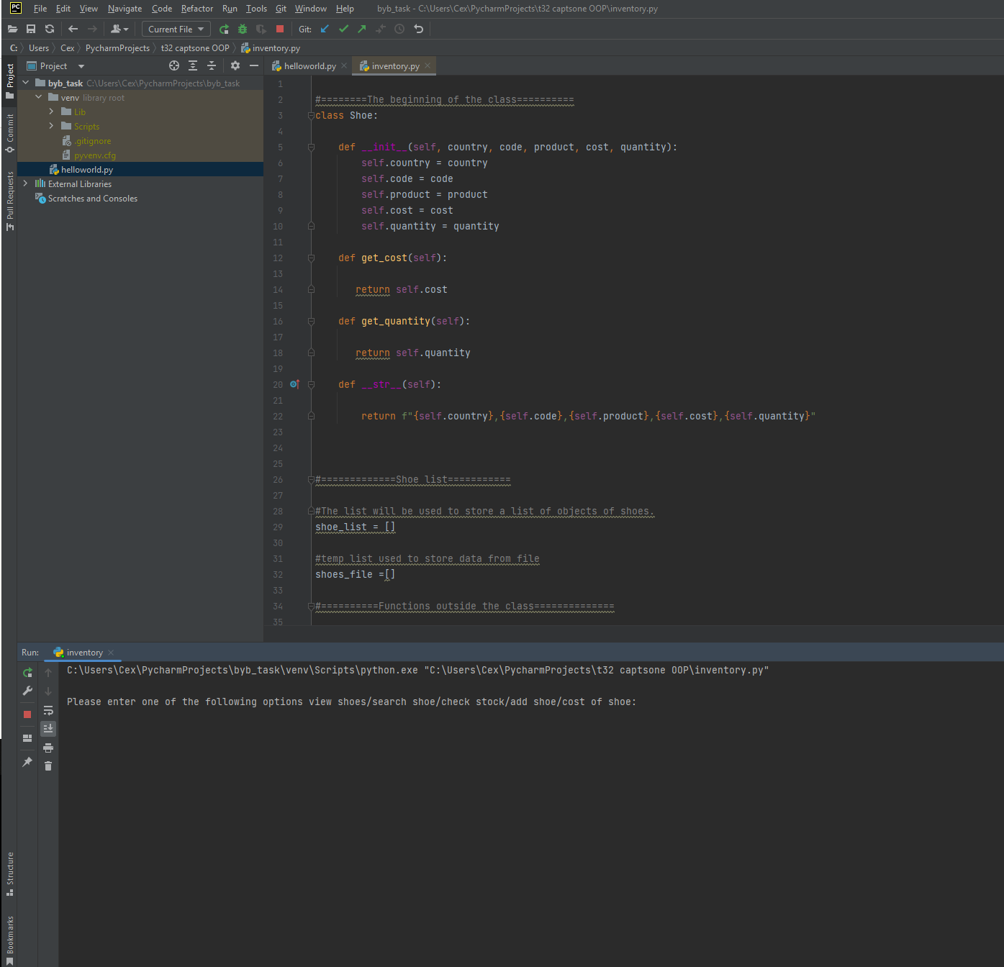1004x967 pixels.
Task: Switch to the helloworld.py editor tab
Action: (x=308, y=65)
